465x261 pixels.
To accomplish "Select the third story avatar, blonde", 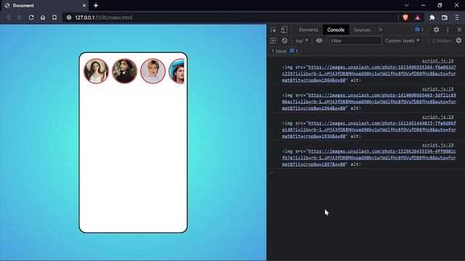I will 153,71.
